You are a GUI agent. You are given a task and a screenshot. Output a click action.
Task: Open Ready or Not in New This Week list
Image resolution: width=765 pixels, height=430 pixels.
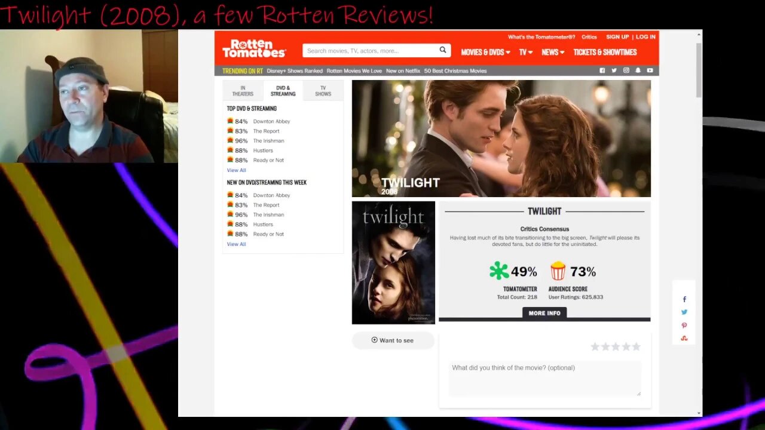coord(268,234)
